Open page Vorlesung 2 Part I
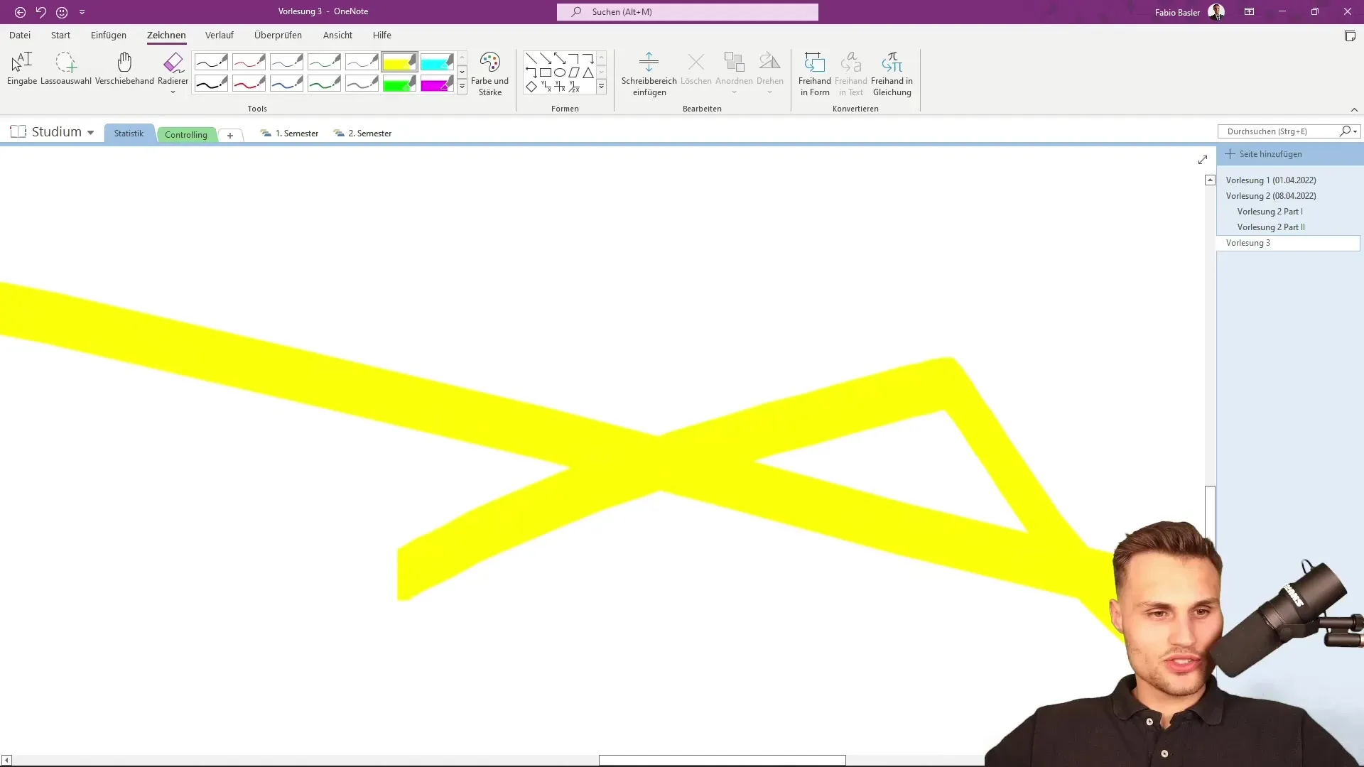Screen dimensions: 1364x767 click(x=1270, y=212)
